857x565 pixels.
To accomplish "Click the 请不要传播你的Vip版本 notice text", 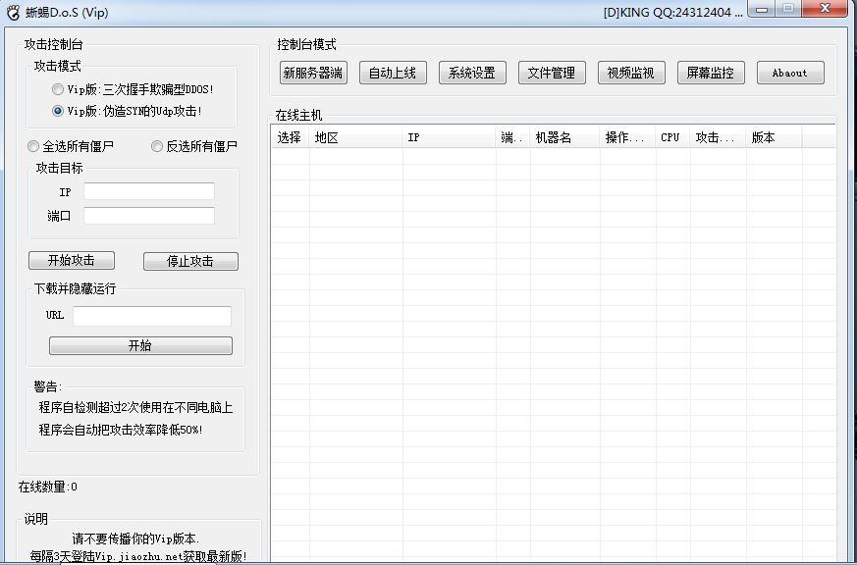I will click(135, 539).
